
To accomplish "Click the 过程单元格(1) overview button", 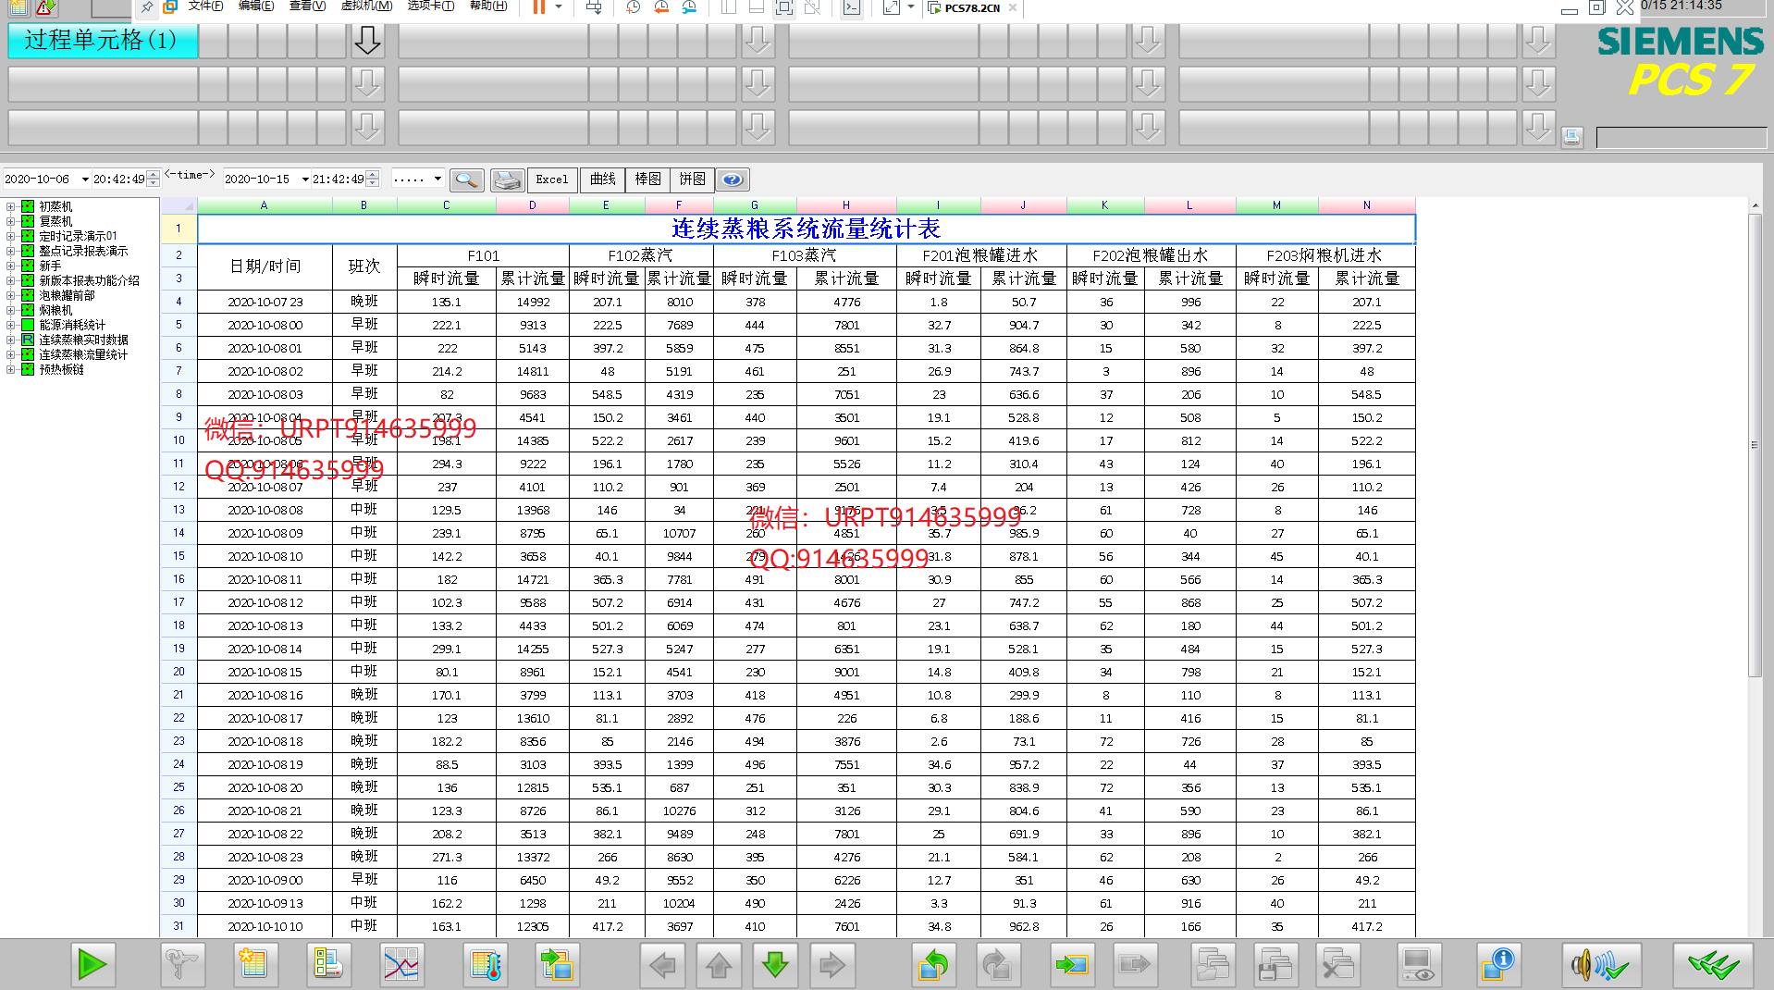I will (102, 41).
